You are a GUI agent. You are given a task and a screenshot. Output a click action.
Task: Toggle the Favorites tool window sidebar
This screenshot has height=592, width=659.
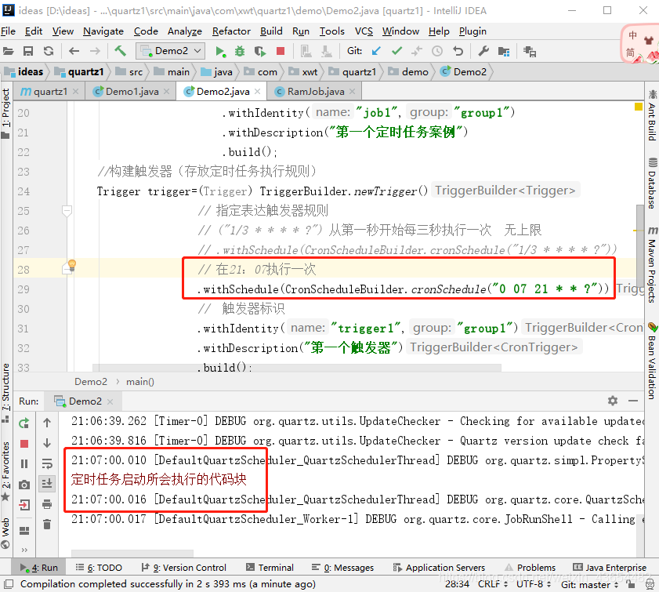[x=6, y=470]
